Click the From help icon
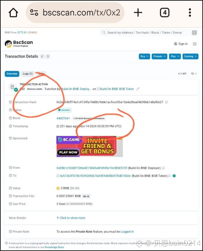The height and width of the screenshot is (251, 203). point(11,168)
